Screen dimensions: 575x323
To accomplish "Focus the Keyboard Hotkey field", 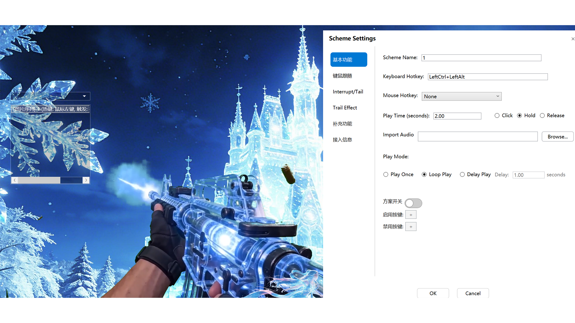I will [x=488, y=77].
